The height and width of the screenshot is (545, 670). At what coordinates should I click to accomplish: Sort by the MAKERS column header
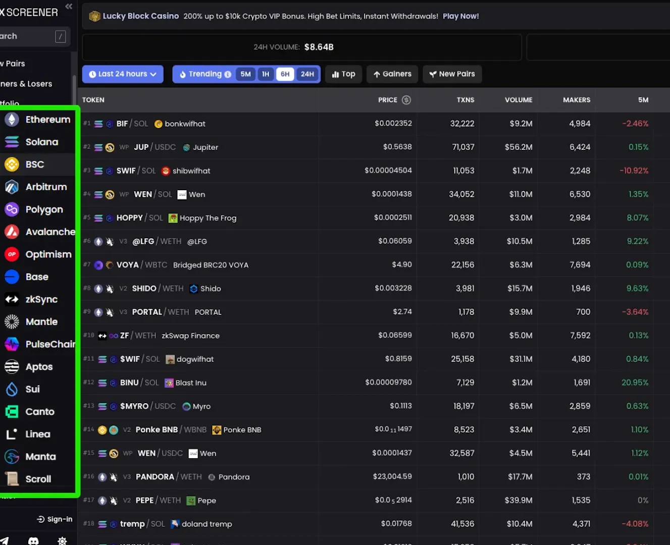[x=577, y=100]
